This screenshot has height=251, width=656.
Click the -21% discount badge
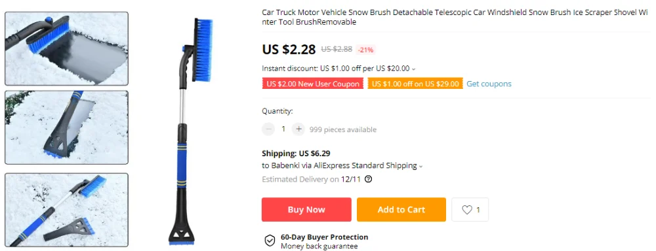click(365, 50)
